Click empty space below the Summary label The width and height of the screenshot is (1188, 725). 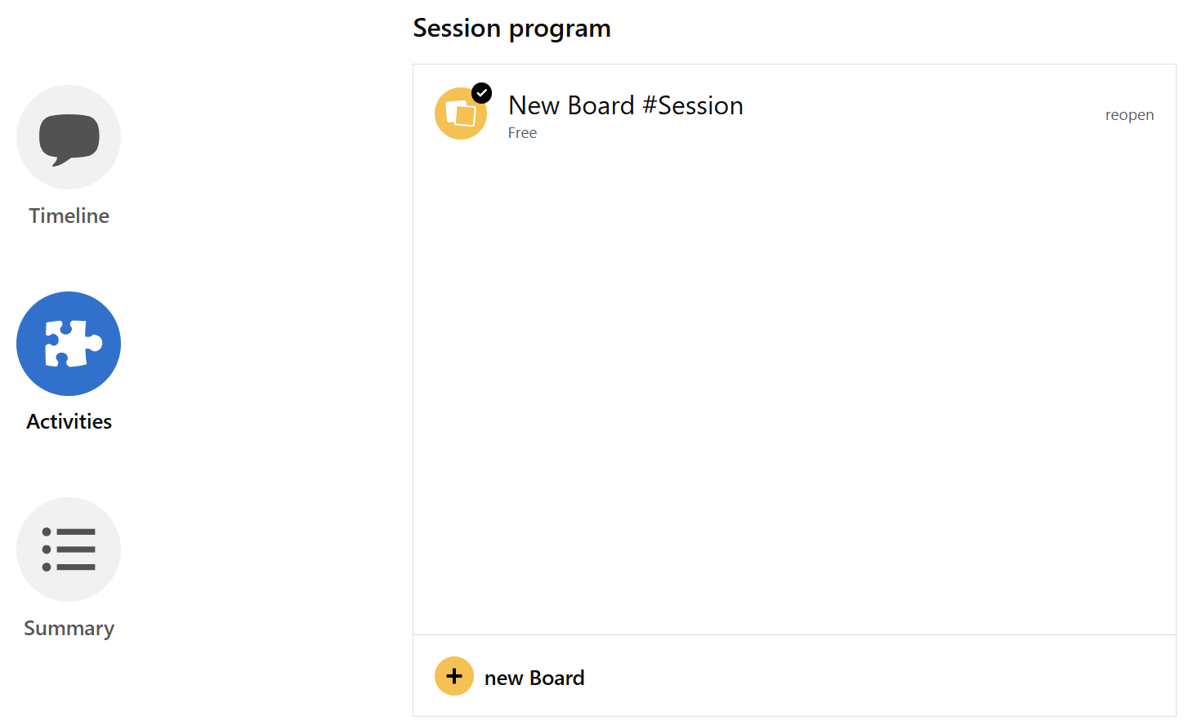click(x=69, y=686)
